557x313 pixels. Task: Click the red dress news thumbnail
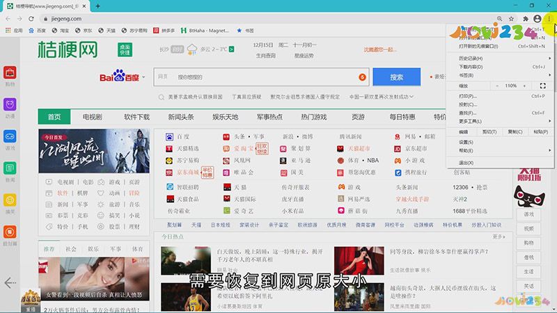pyautogui.click(x=359, y=261)
